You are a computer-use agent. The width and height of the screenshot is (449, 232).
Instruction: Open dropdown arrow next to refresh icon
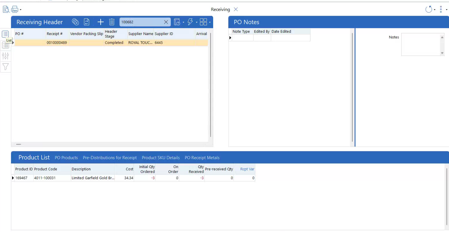pos(435,10)
